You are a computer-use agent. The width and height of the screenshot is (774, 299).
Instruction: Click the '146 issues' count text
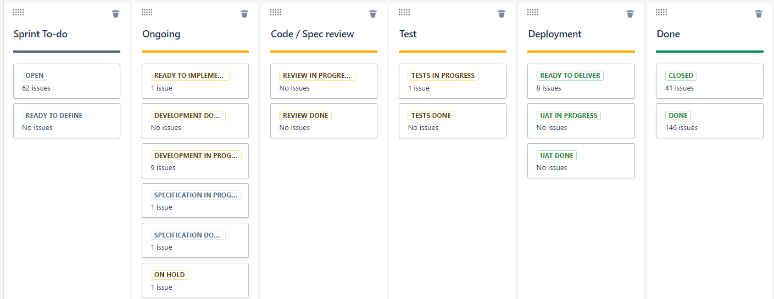tap(681, 128)
